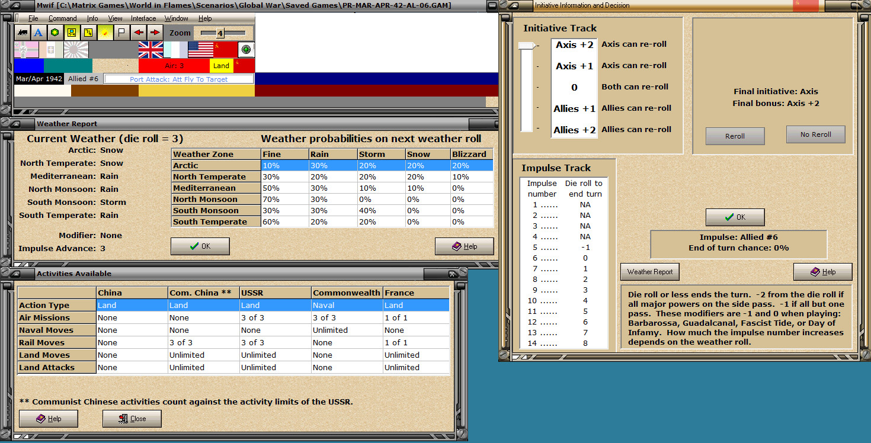Select the North Monsoon weather zone row
871x443 pixels.
coord(332,199)
